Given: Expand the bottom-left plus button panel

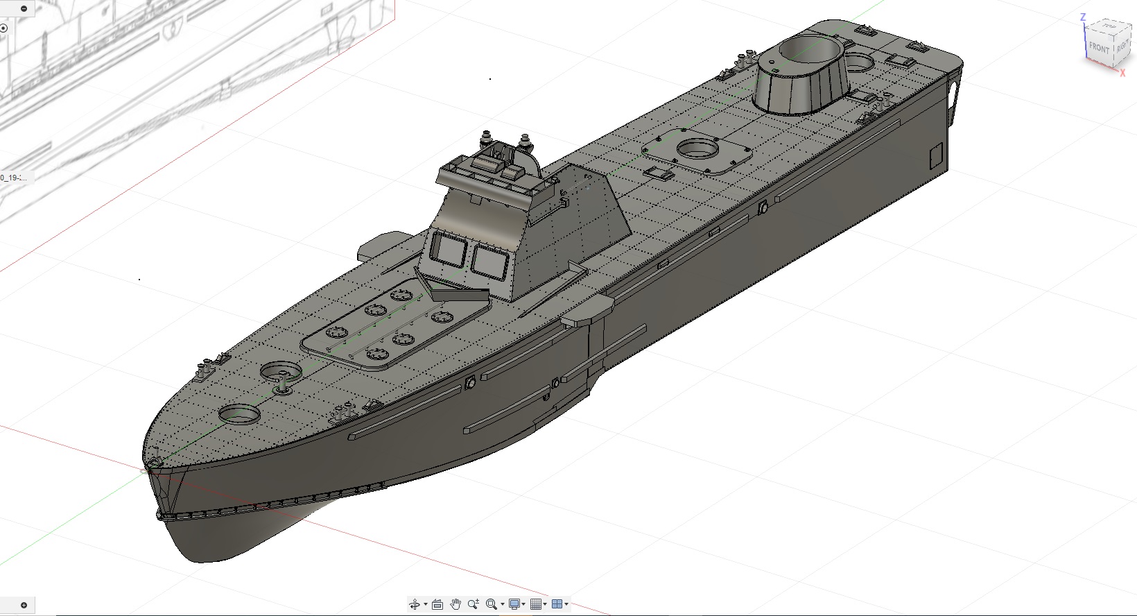Looking at the screenshot, I should tap(24, 605).
